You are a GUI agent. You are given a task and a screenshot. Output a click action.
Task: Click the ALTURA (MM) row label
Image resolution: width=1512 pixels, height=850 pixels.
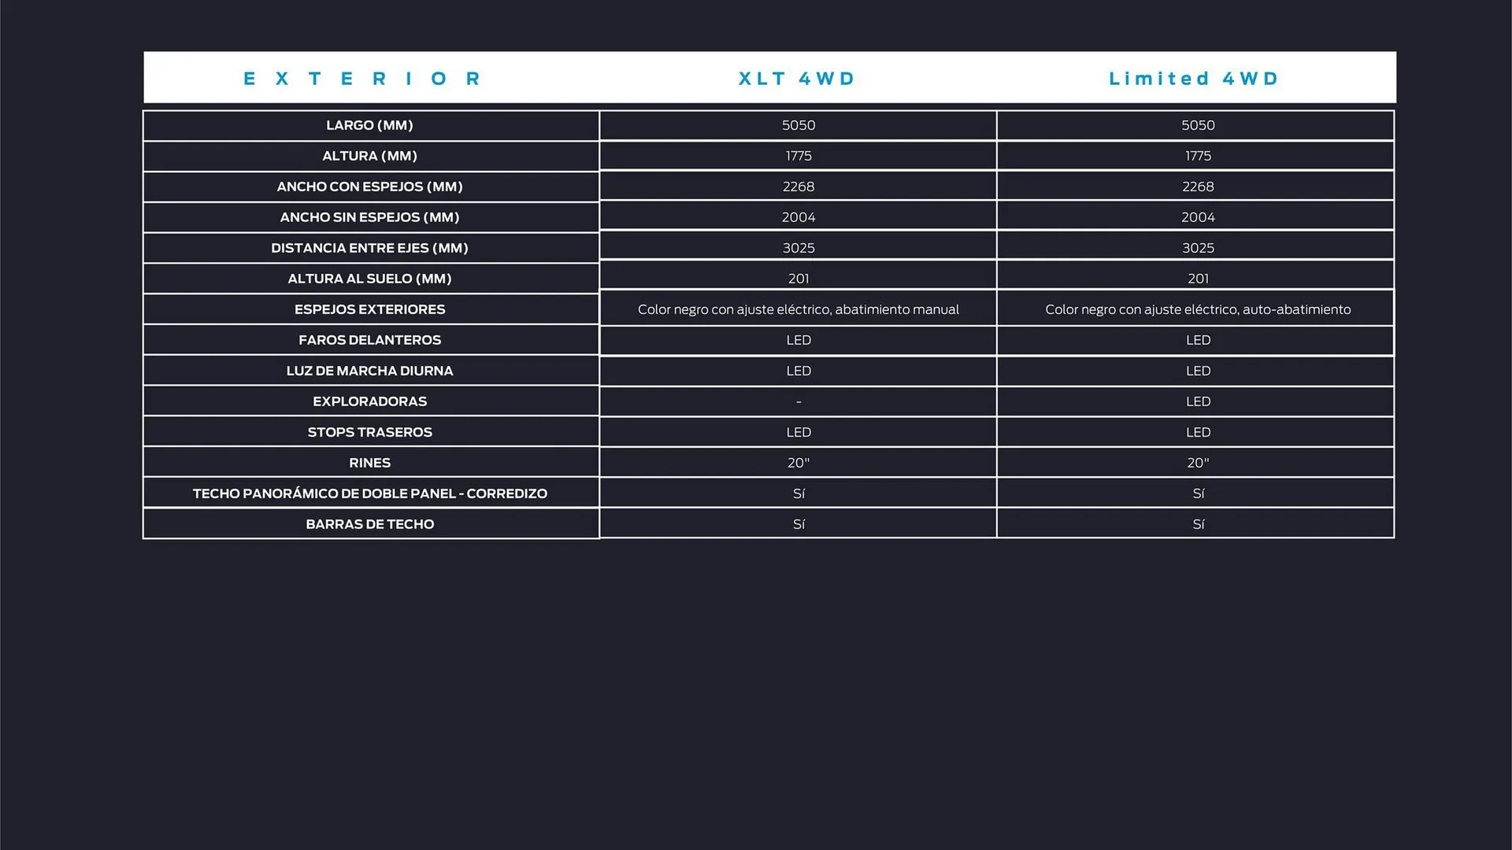click(x=369, y=156)
